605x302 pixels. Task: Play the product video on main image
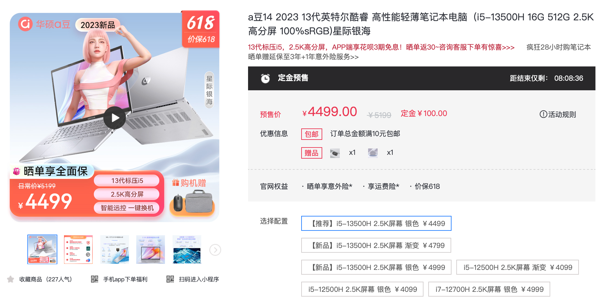click(x=115, y=118)
